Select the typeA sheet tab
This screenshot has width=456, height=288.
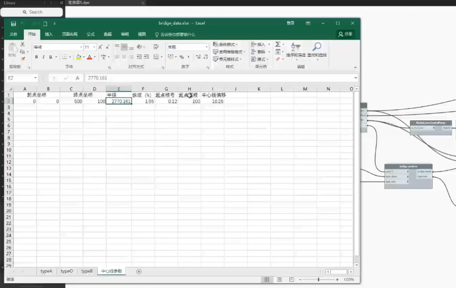[x=46, y=271]
